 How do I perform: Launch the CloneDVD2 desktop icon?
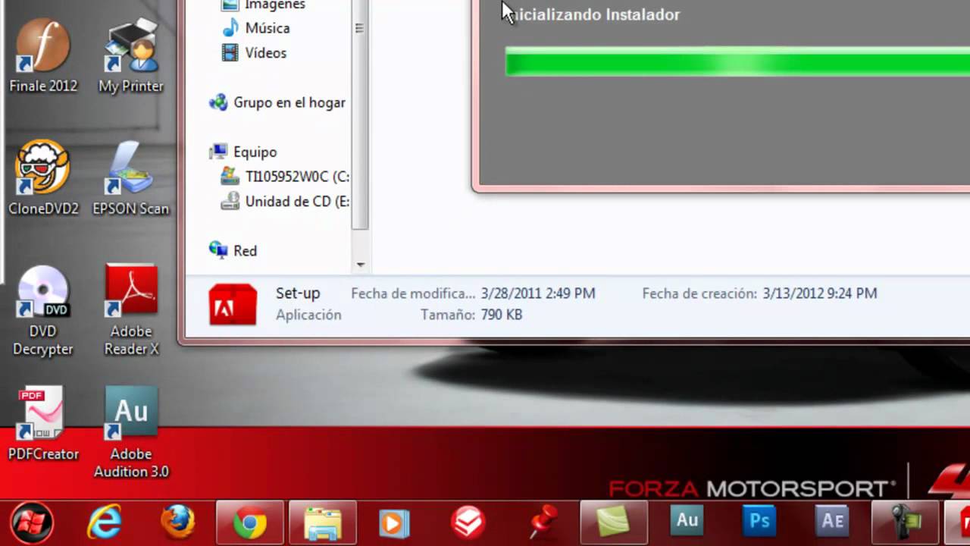pyautogui.click(x=43, y=177)
